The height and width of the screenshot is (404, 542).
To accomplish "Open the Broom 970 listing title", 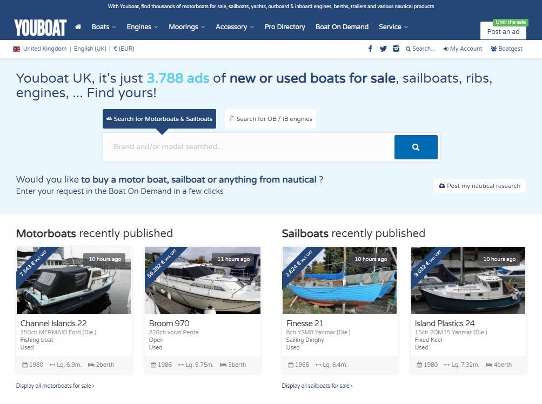I will (169, 324).
